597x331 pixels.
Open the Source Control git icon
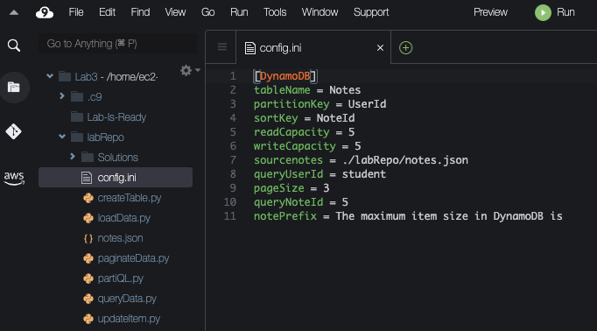coord(14,131)
